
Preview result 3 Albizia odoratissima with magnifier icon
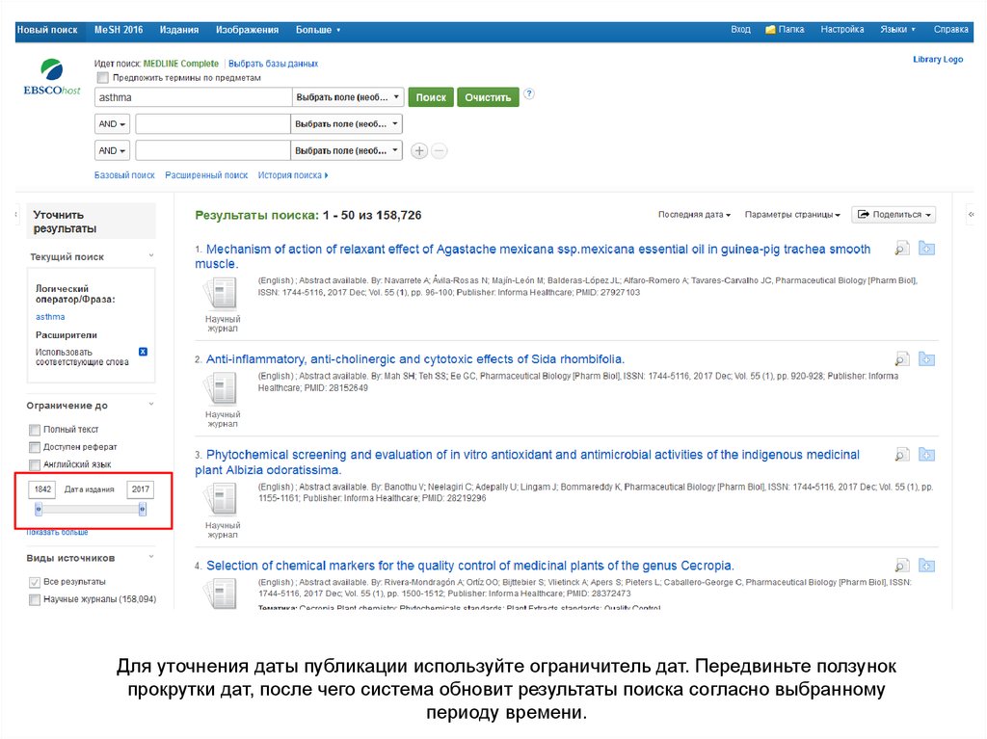[902, 455]
